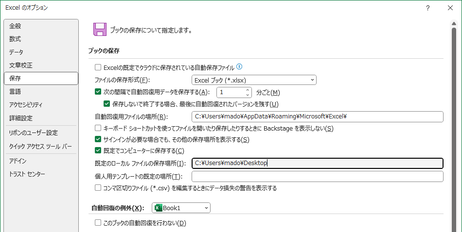Open クイック アクセス ツール バー category
The image size is (462, 232).
pyautogui.click(x=41, y=146)
